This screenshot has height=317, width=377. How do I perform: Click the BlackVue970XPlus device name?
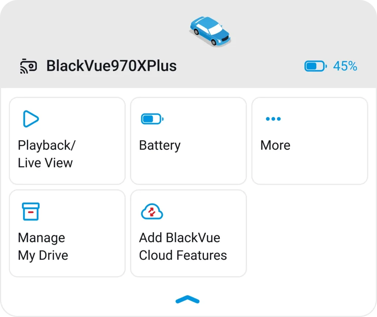(112, 66)
